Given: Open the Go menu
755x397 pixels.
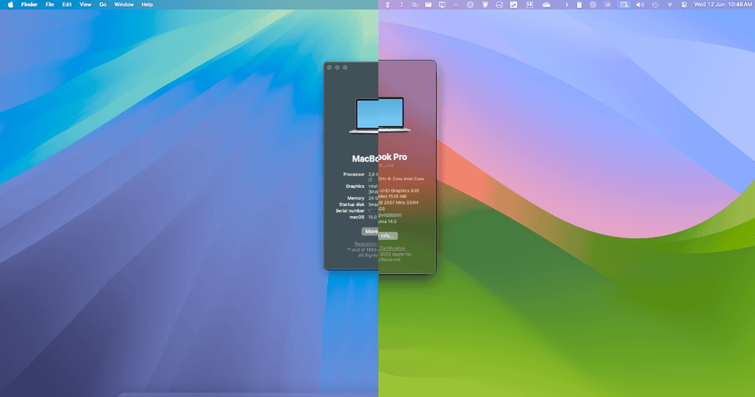Looking at the screenshot, I should (x=103, y=4).
